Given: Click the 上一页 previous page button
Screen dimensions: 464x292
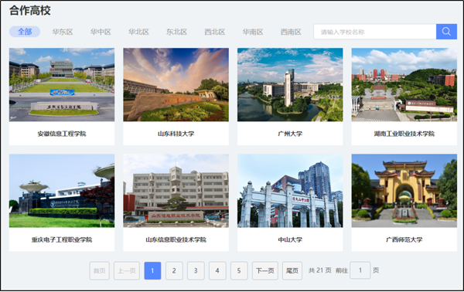Looking at the screenshot, I should click(127, 270).
